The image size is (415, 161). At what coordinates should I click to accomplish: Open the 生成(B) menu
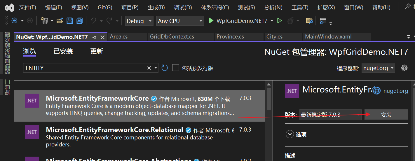coord(156,8)
